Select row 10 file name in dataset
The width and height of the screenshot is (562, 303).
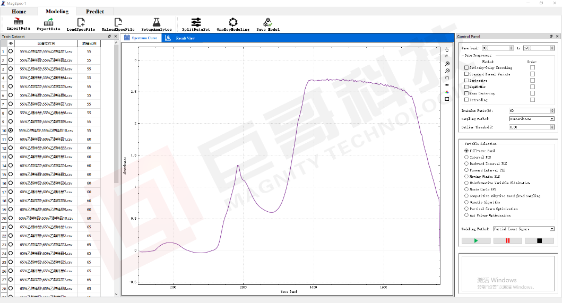pyautogui.click(x=46, y=131)
